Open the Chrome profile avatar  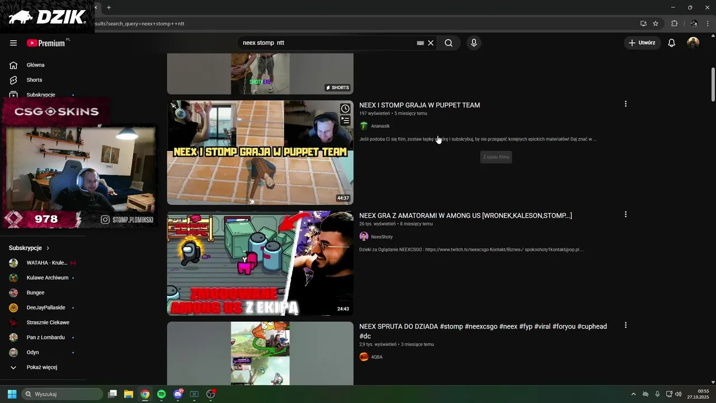(x=694, y=24)
